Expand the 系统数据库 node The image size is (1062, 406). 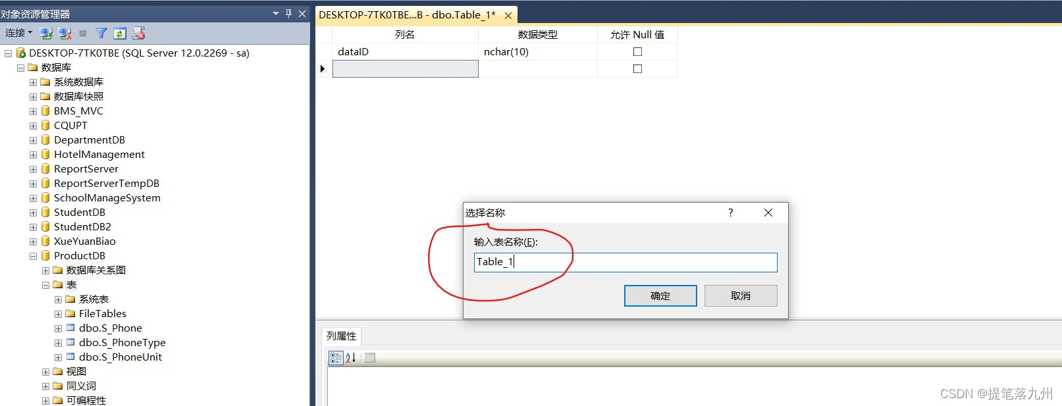33,82
